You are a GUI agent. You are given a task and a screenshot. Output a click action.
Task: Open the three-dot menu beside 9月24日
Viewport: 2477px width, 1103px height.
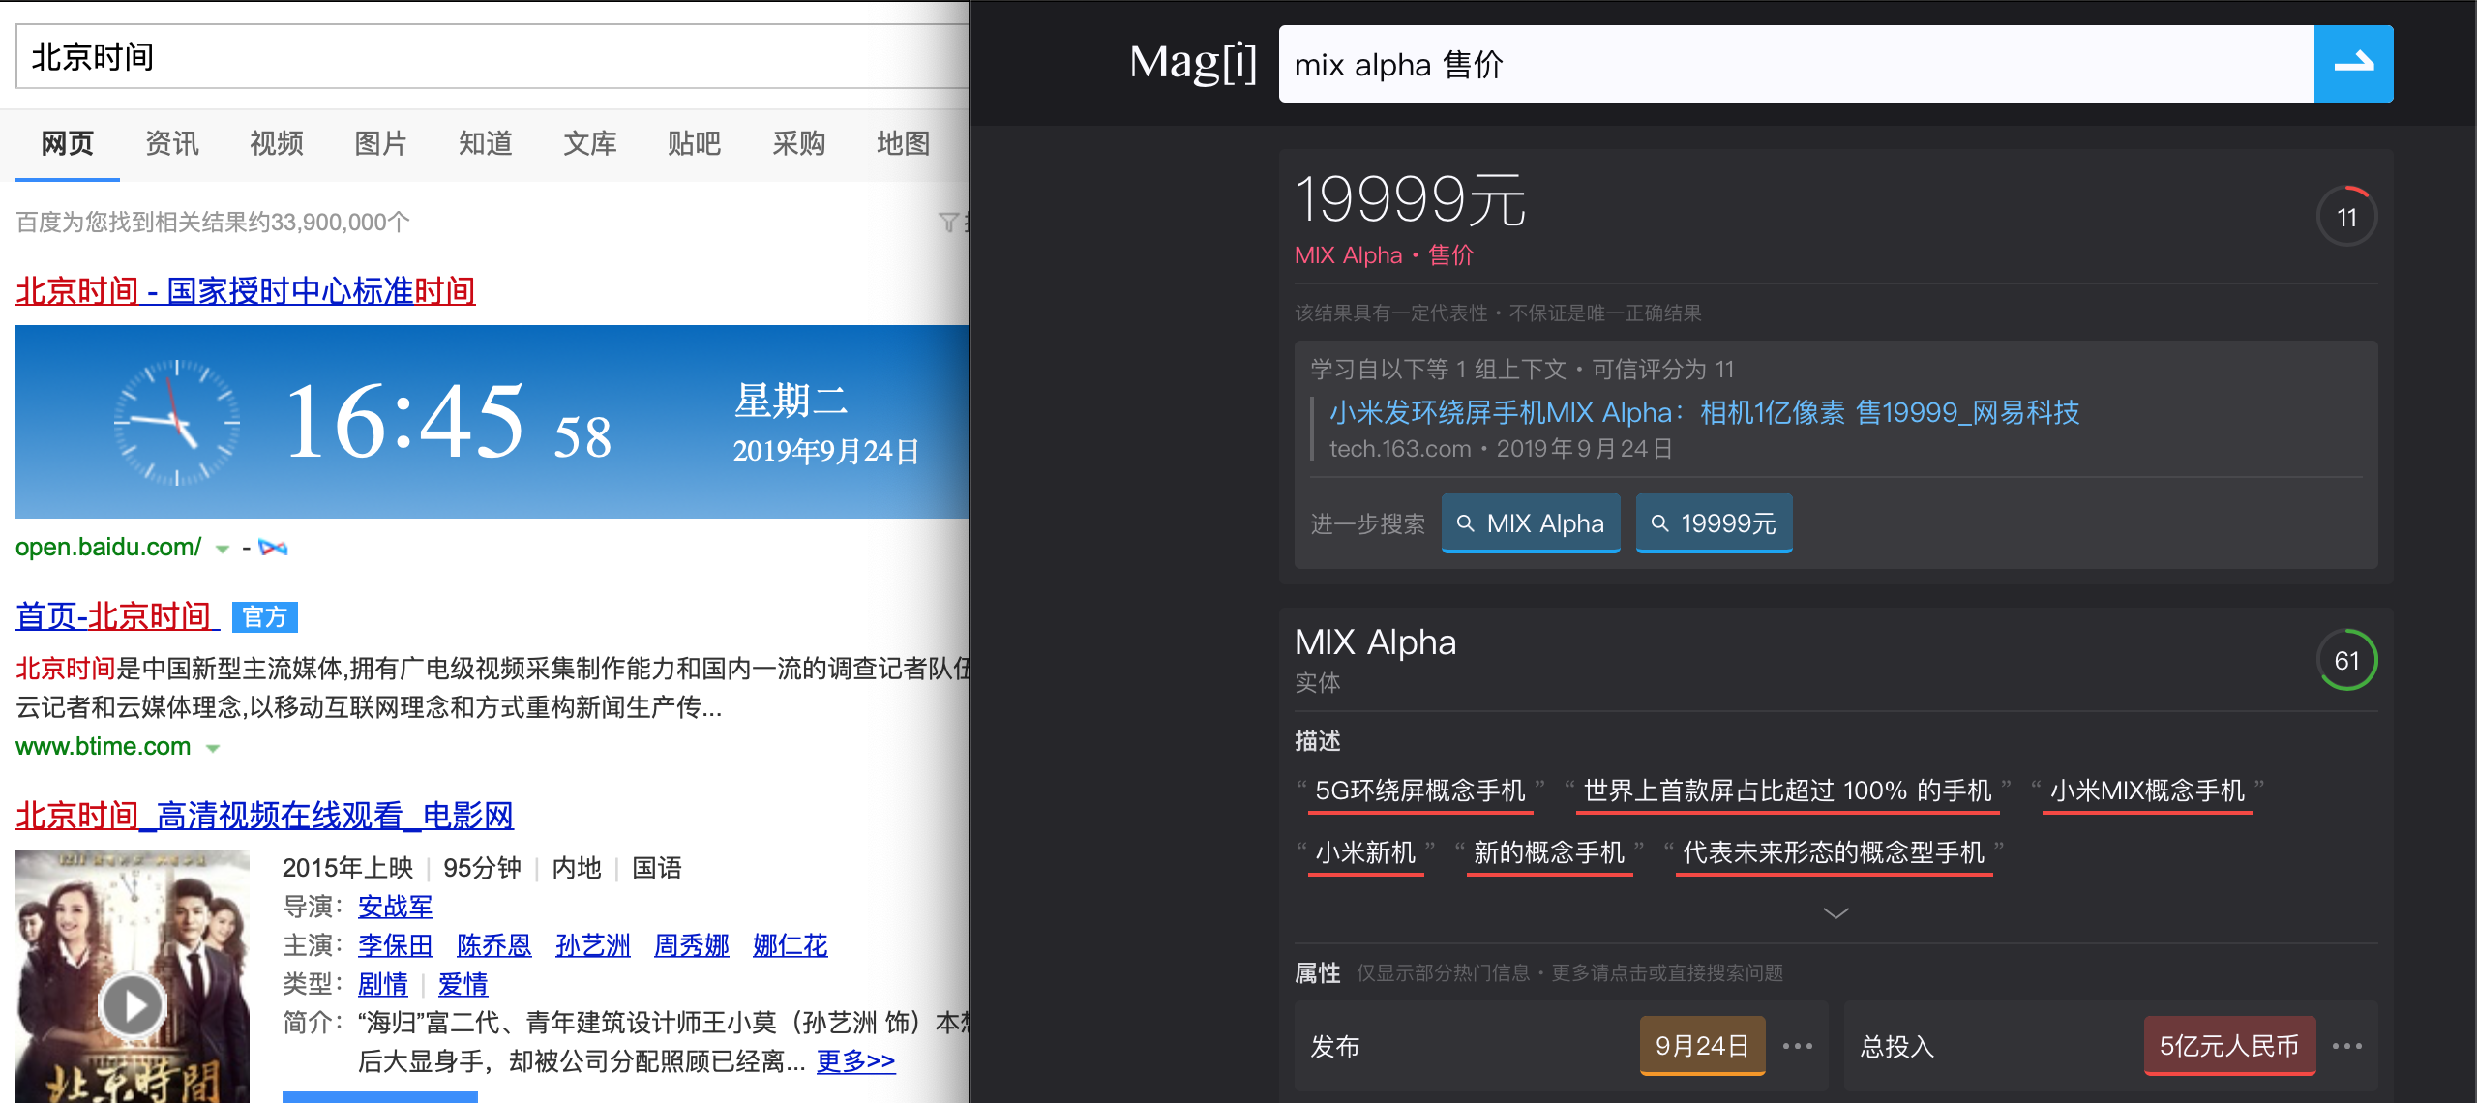[x=1798, y=1046]
